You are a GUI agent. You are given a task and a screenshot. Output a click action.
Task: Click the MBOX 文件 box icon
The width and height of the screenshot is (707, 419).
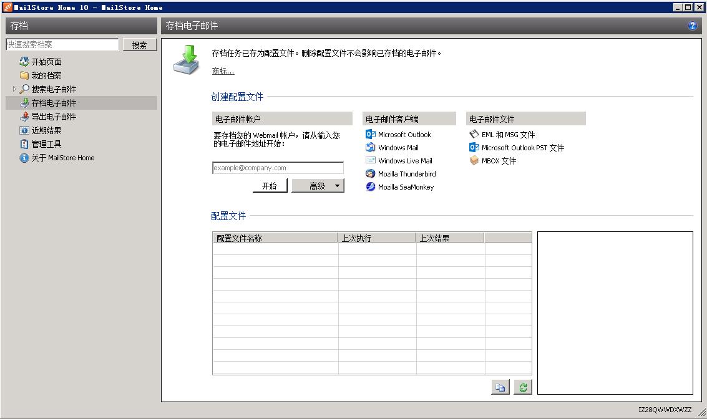coord(474,160)
